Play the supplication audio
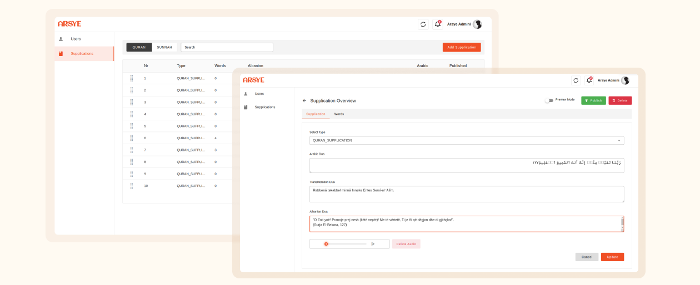The width and height of the screenshot is (700, 285). [373, 244]
